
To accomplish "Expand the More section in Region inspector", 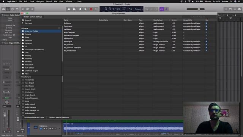I will 2,40.
